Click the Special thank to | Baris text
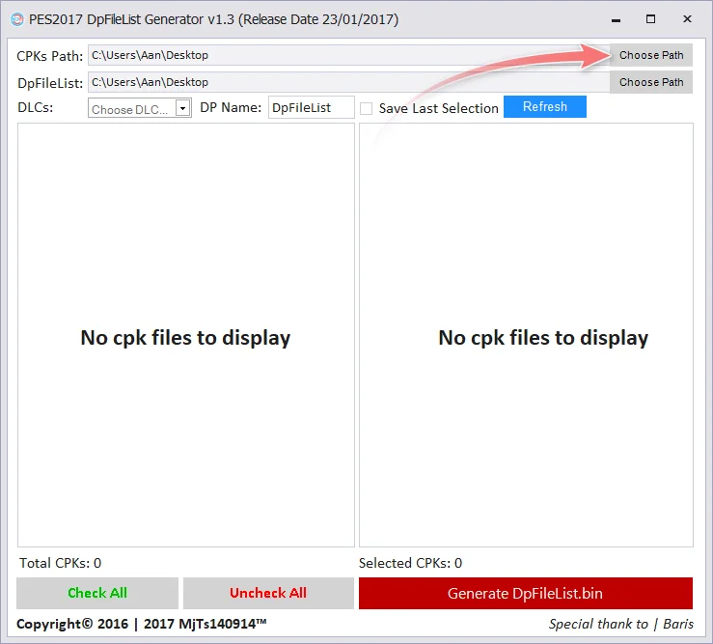713x644 pixels. coord(620,624)
